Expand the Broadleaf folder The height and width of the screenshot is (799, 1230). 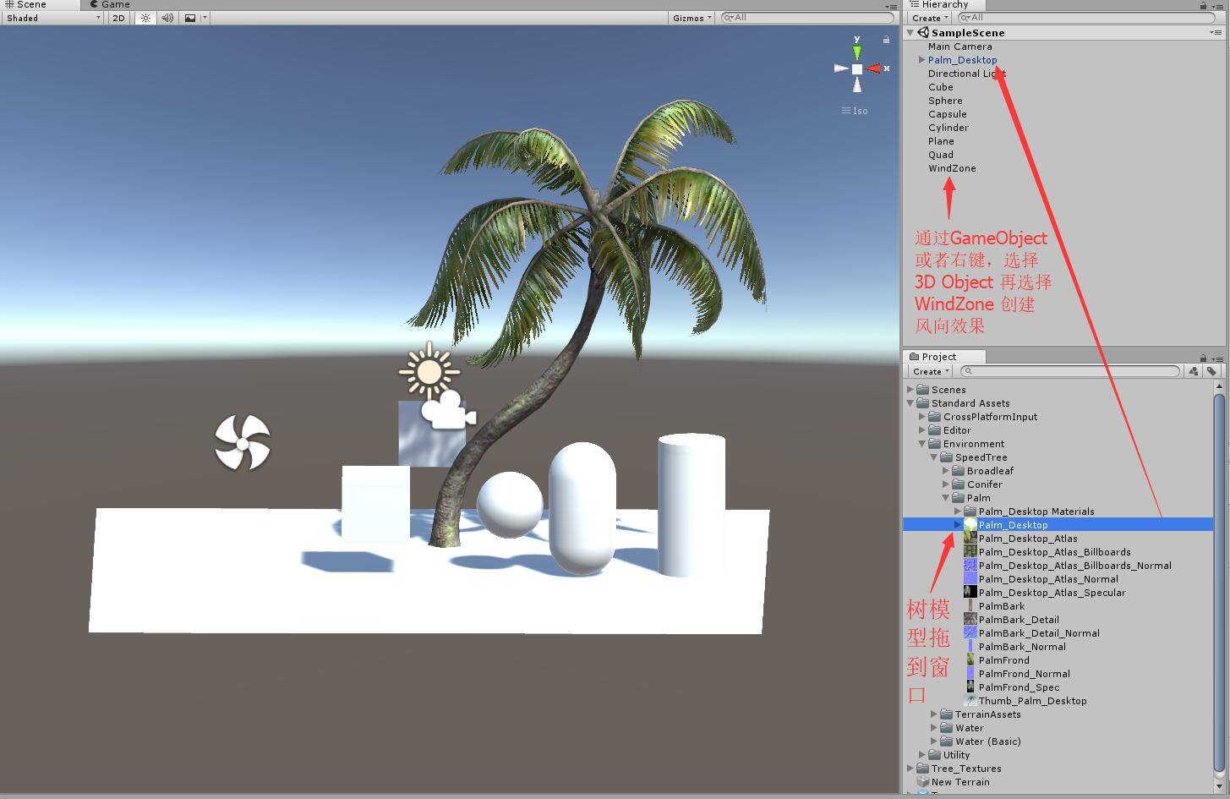(x=946, y=471)
